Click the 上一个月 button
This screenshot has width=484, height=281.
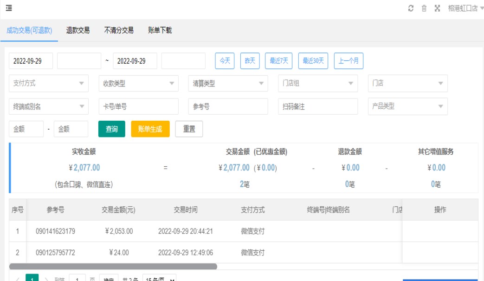coord(348,61)
